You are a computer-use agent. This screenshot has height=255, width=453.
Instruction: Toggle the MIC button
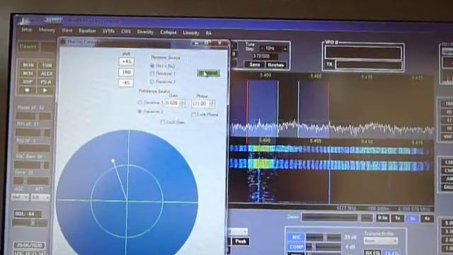tap(296, 237)
